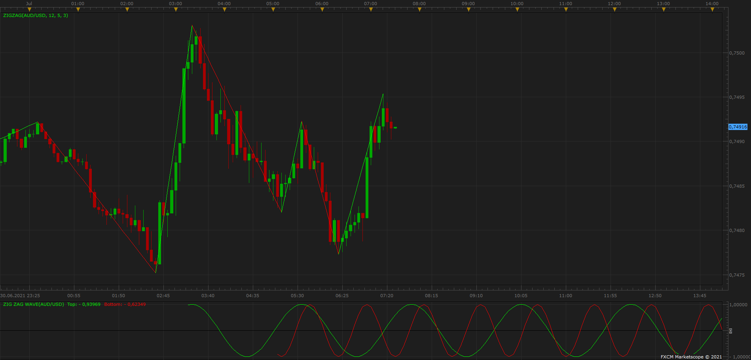Click the orange marker below top 04:00
Image resolution: width=751 pixels, height=360 pixels.
[x=224, y=9]
